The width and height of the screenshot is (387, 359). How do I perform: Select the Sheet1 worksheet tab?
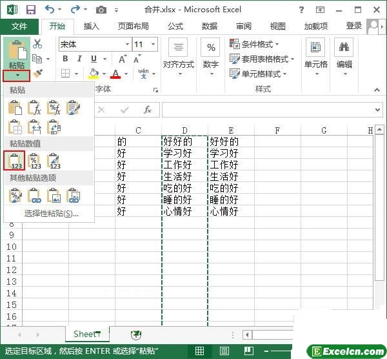click(87, 334)
